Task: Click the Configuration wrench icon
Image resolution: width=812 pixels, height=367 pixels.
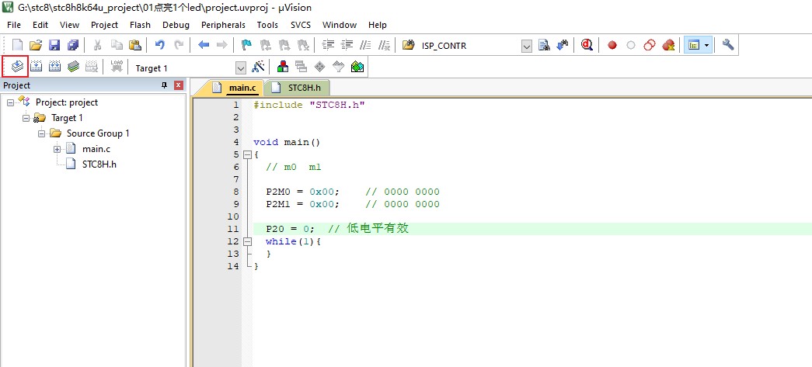Action: (x=728, y=45)
